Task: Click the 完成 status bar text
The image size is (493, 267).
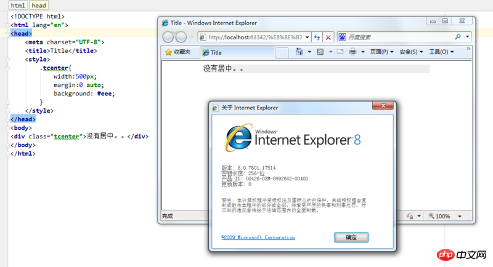Action: click(x=167, y=216)
